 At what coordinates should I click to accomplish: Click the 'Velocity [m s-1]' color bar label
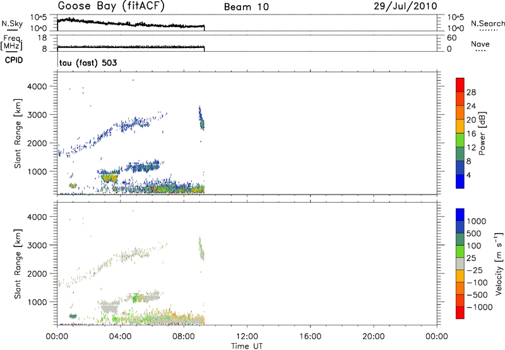point(499,263)
